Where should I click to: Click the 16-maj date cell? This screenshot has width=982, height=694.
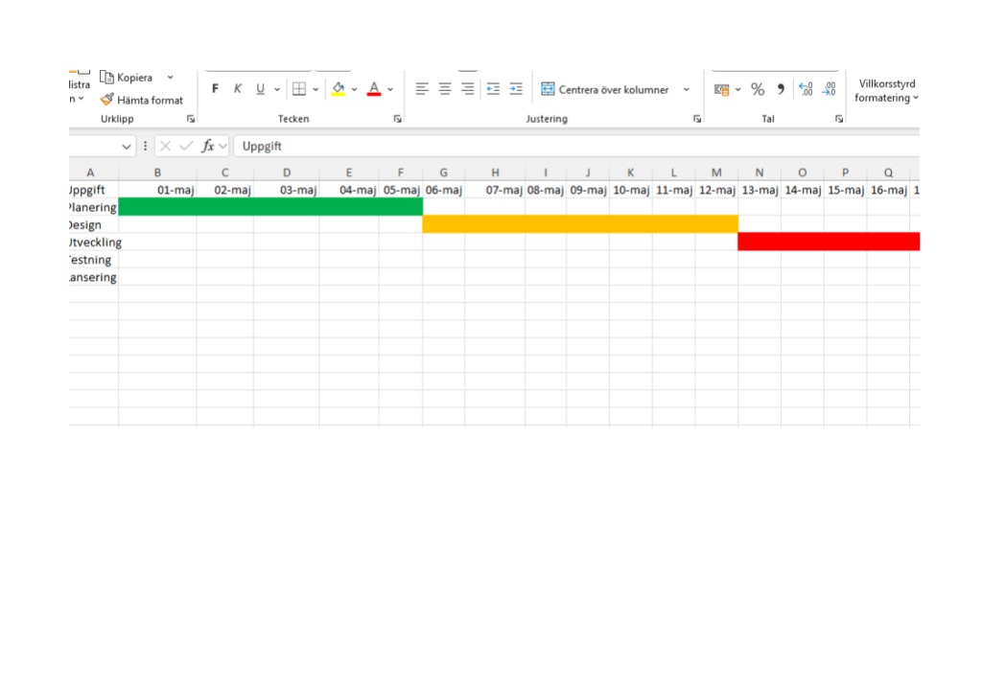889,190
